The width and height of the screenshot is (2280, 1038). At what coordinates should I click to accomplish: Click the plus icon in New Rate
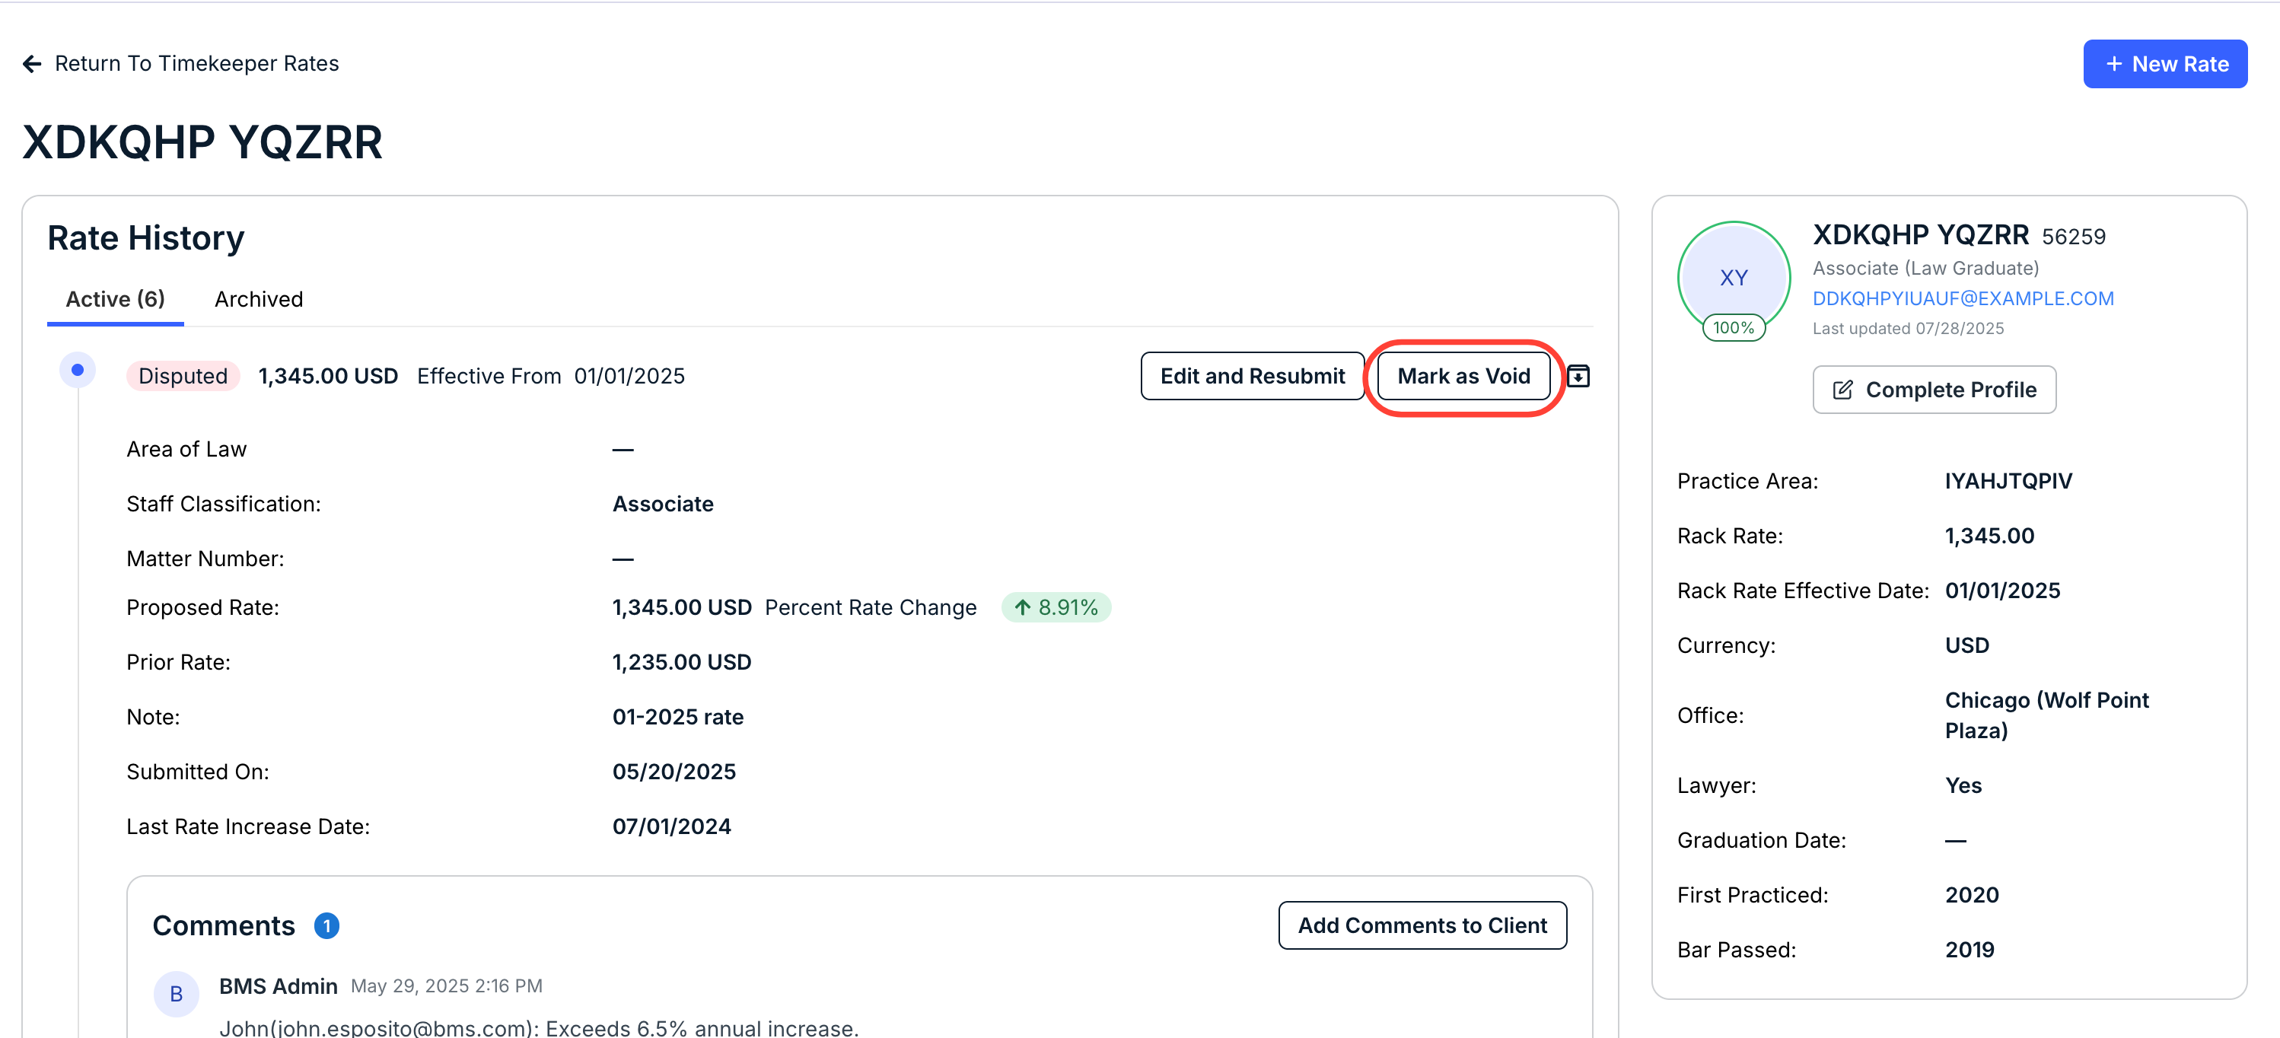(2113, 64)
